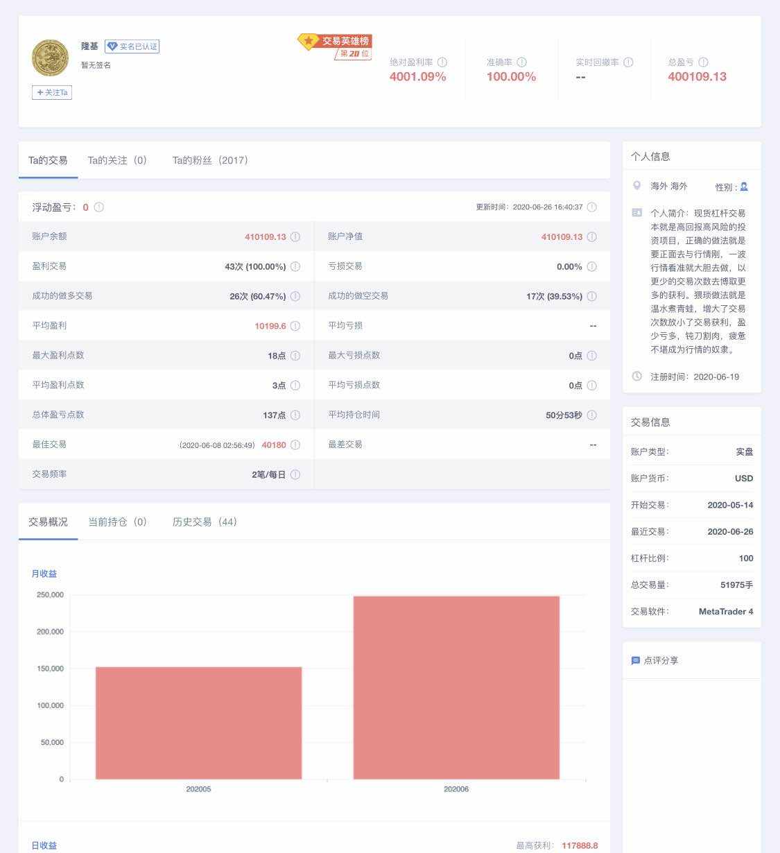Select the 账户余额 value 410109.13

pyautogui.click(x=266, y=237)
